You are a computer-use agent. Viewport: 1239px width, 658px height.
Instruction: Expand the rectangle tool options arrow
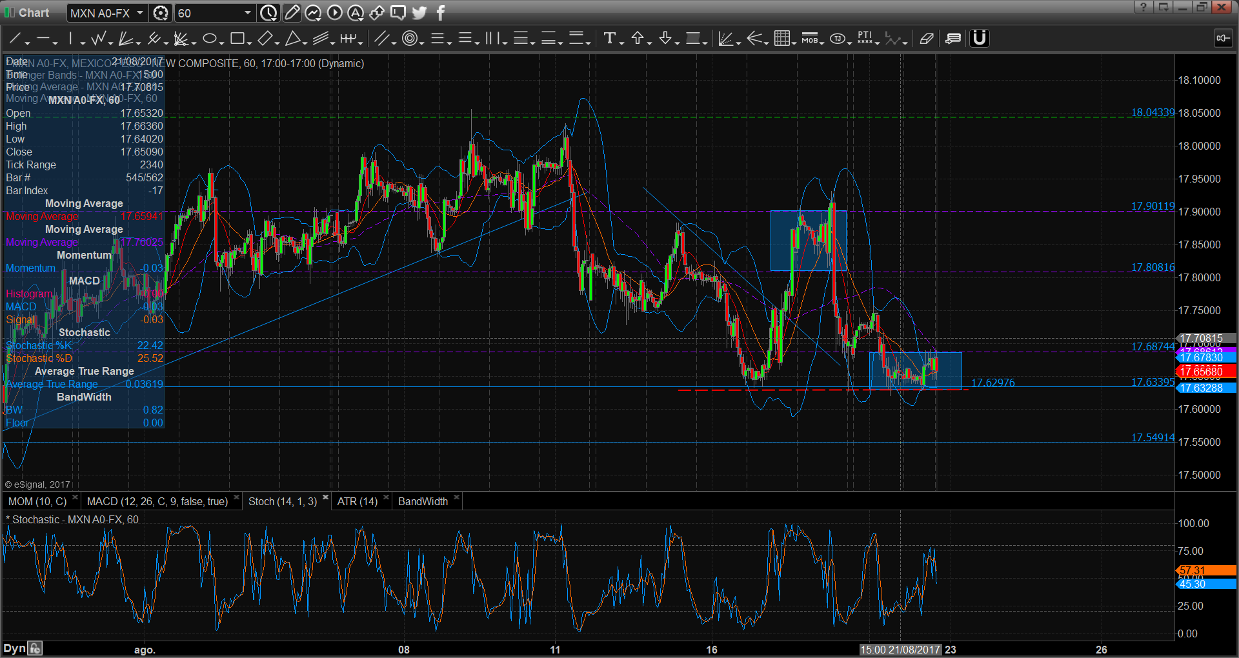click(249, 43)
